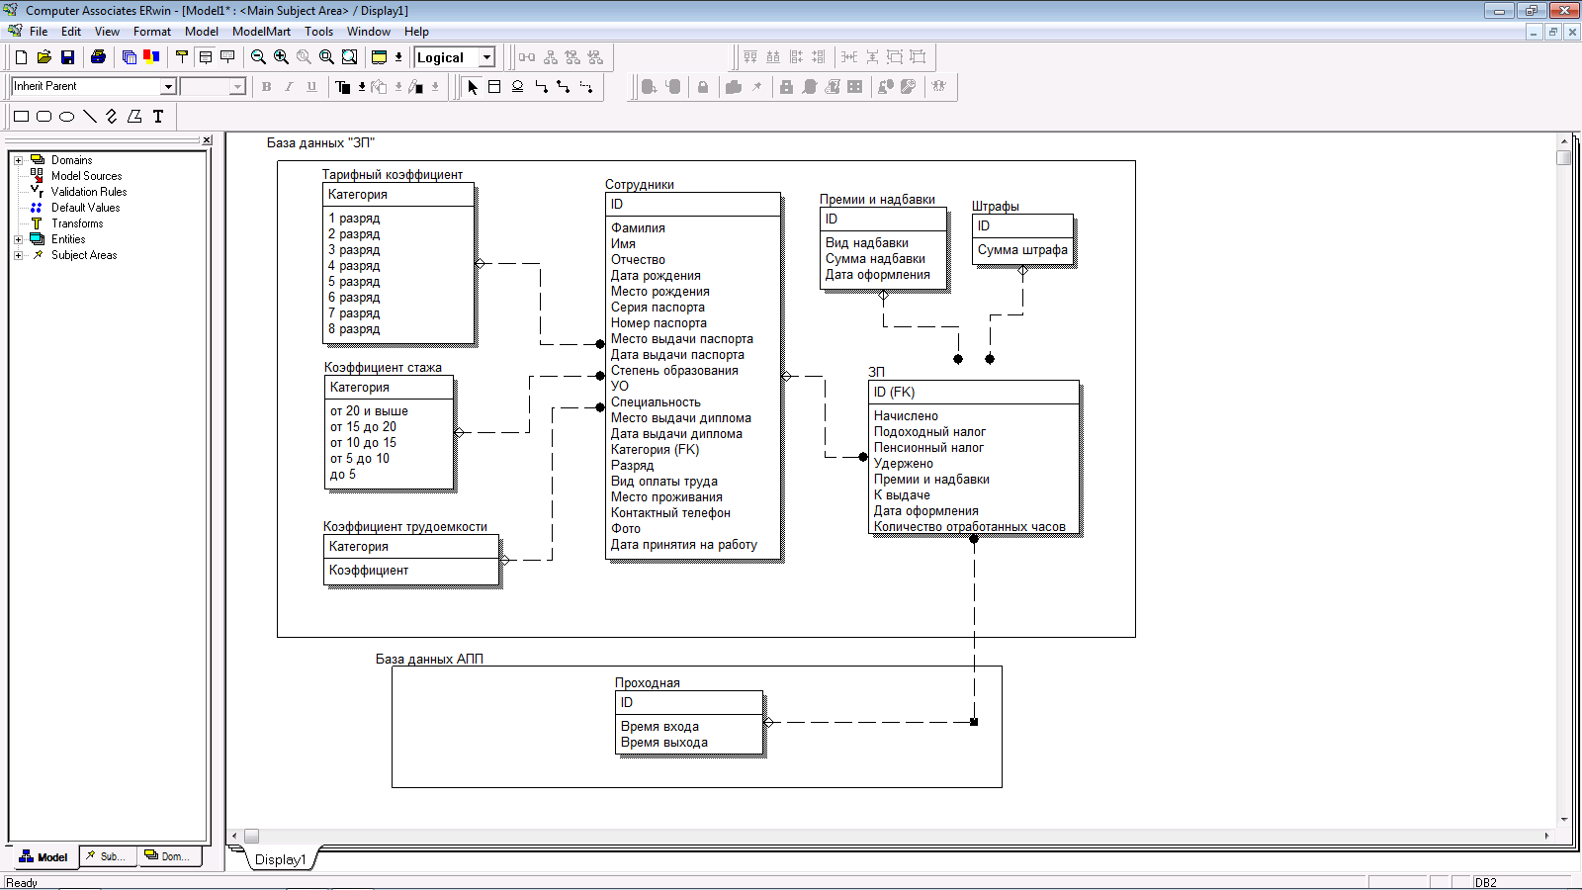This screenshot has width=1582, height=890.
Task: Open the Inherit Parent font dropdown
Action: 168,87
